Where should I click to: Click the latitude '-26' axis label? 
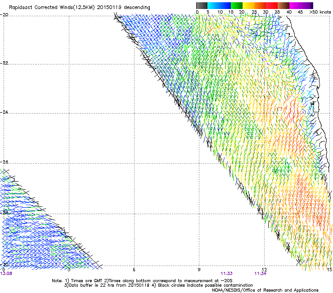[4, 162]
